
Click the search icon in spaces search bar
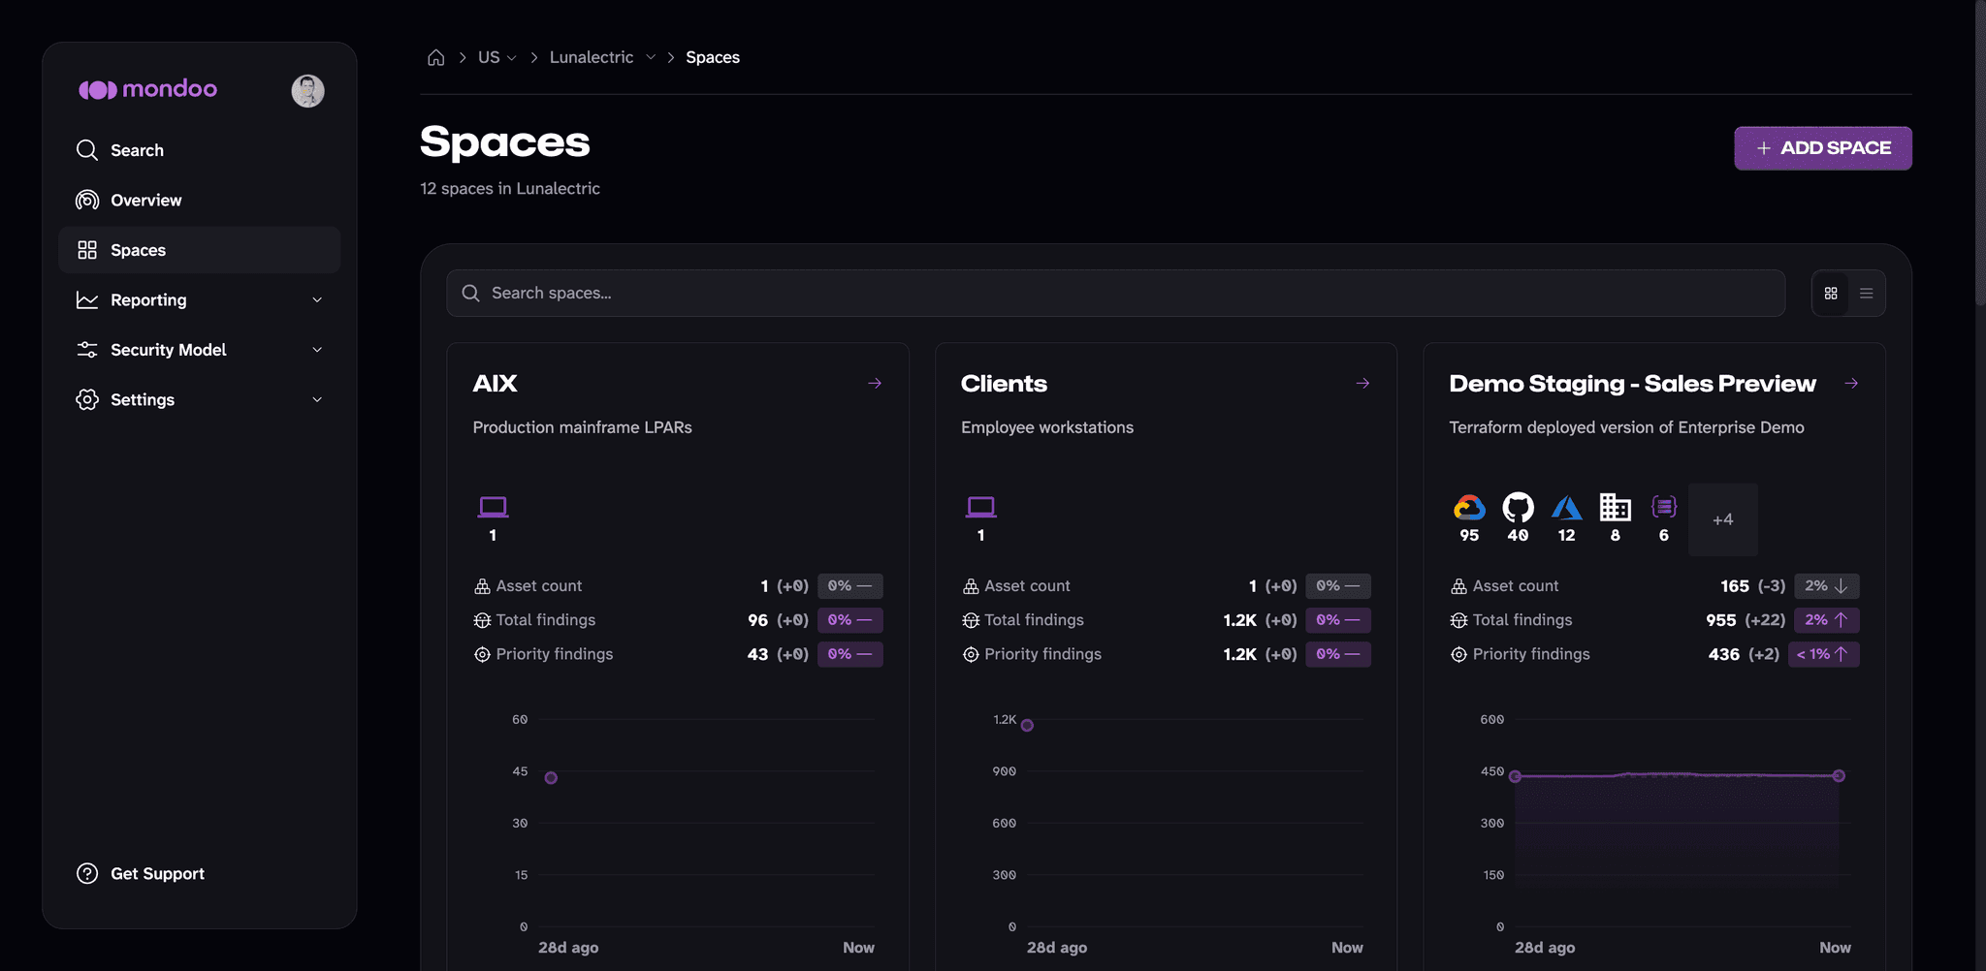(470, 294)
